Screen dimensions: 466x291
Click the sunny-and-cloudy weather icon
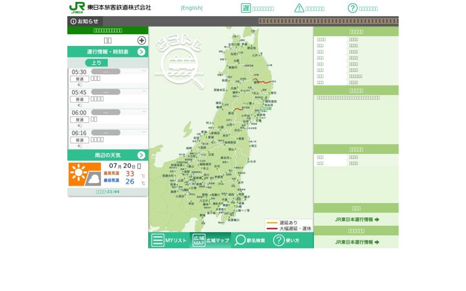[x=85, y=175]
